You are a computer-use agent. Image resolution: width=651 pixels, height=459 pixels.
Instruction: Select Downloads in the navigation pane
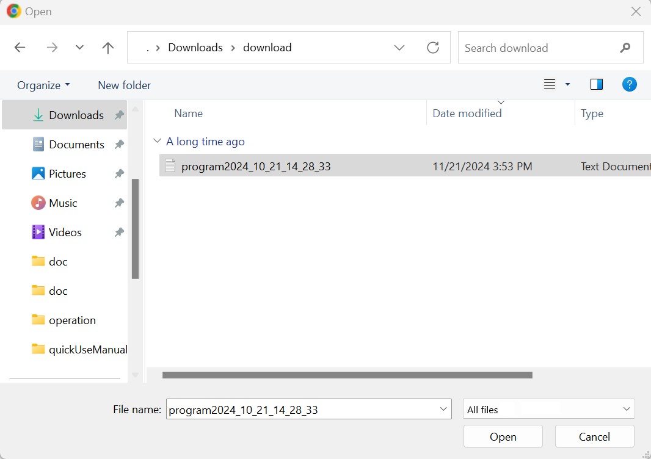click(64, 115)
